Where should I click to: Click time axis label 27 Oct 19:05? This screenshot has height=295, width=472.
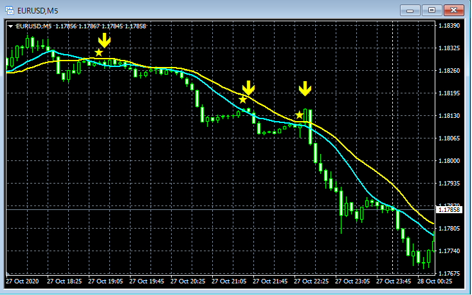(105, 281)
